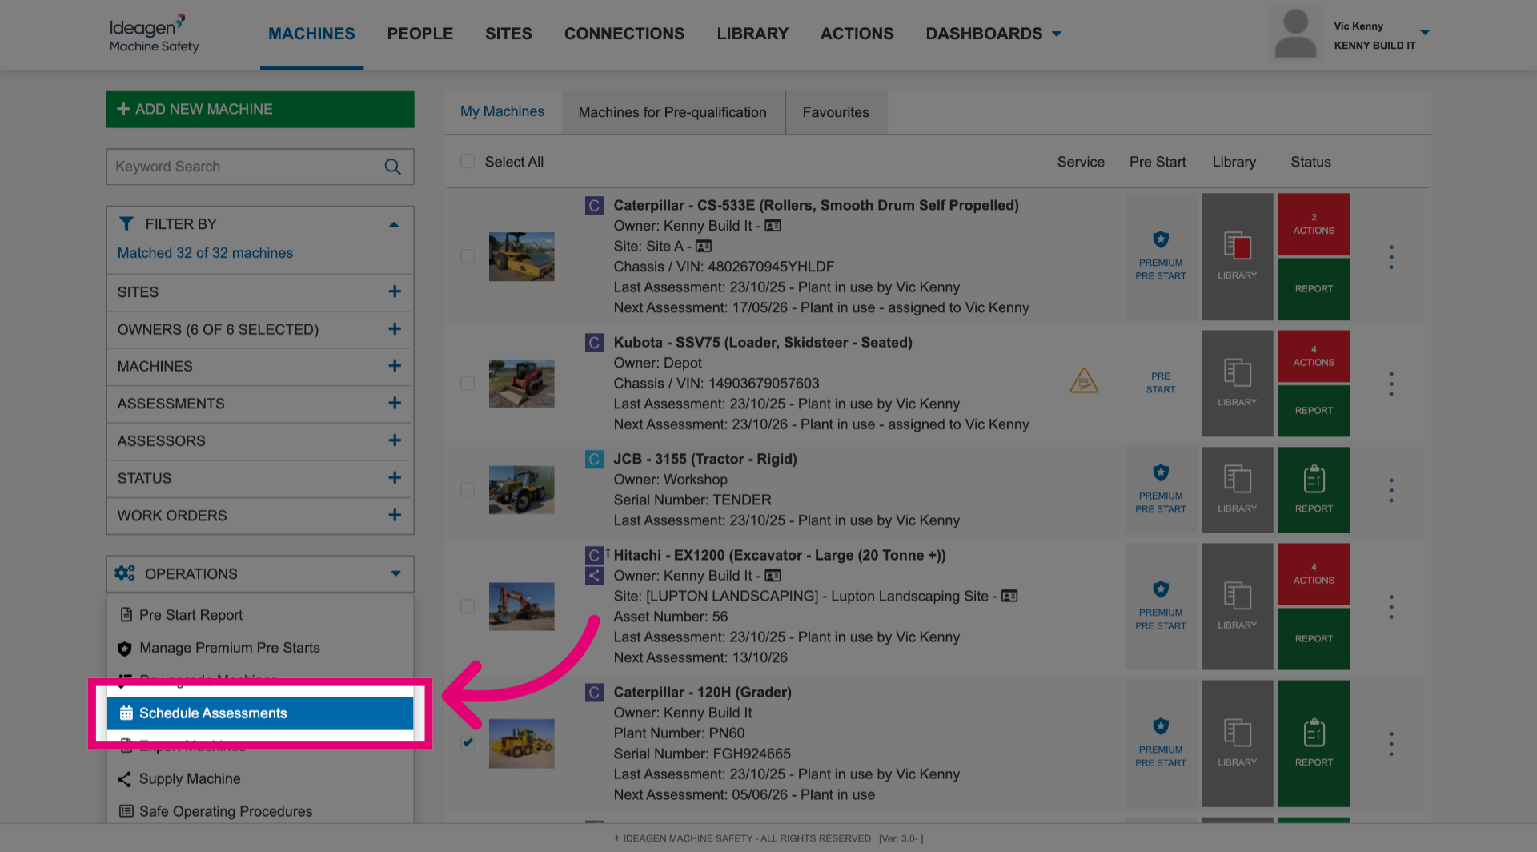Viewport: 1537px width, 852px height.
Task: Open Premium Pre Start for Caterpillar 120H
Action: (x=1160, y=743)
